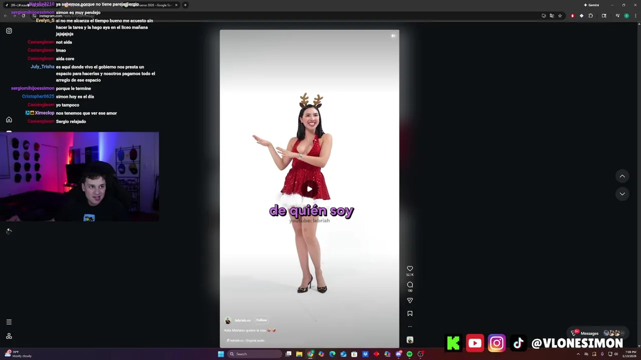Open Gemini in the browser title bar

click(591, 5)
